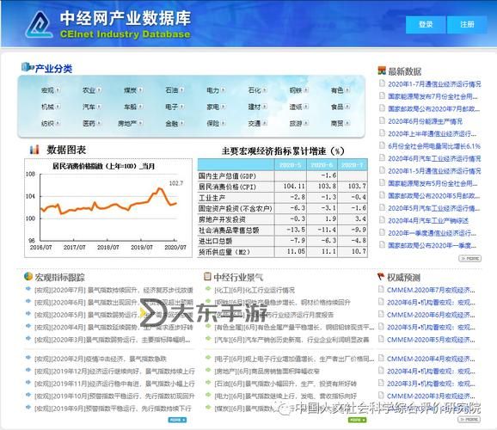Screen dimensions: 497x430
Task: Click the 中经行业景气 clipboard icon
Action: coord(207,277)
